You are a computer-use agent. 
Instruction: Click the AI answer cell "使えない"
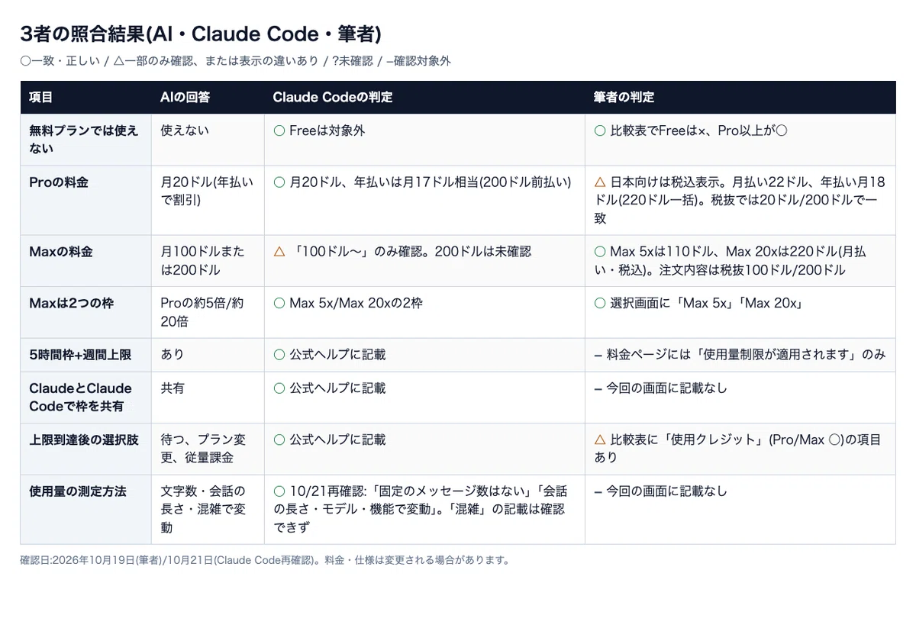coord(208,140)
